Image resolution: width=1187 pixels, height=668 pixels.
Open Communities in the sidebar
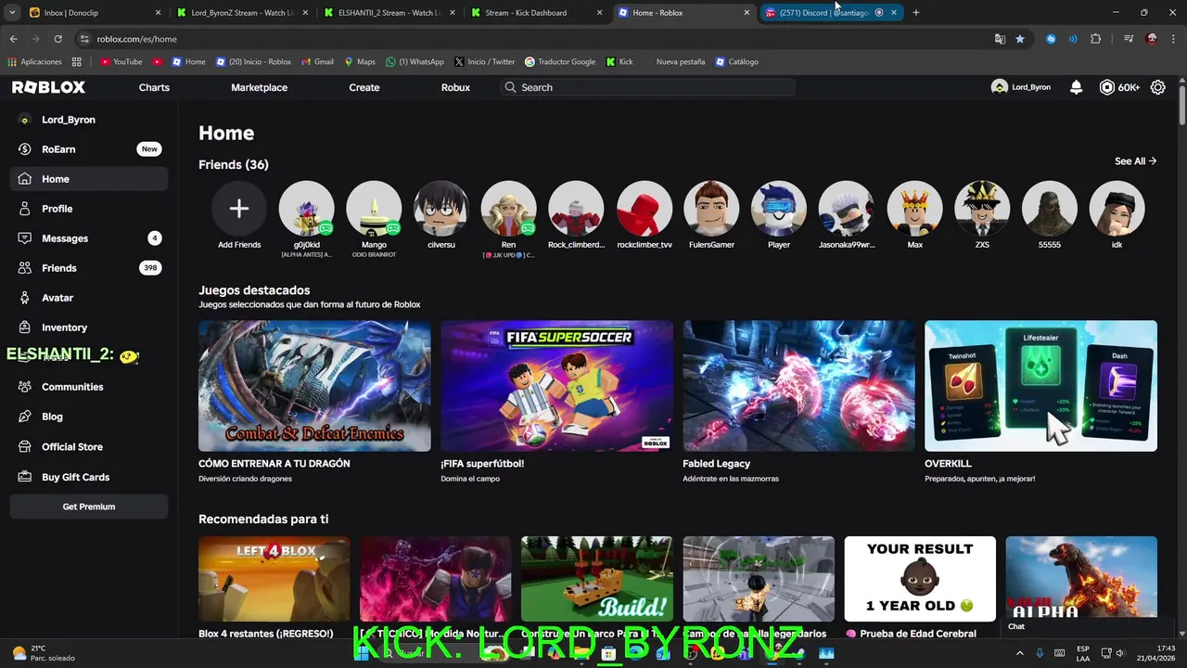89,387
